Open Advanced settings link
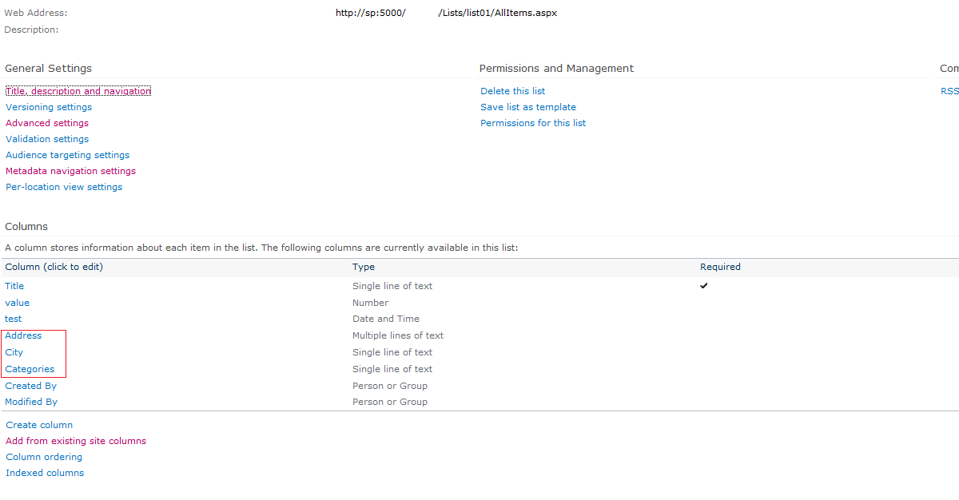Viewport: 959px width, 500px height. coord(47,123)
